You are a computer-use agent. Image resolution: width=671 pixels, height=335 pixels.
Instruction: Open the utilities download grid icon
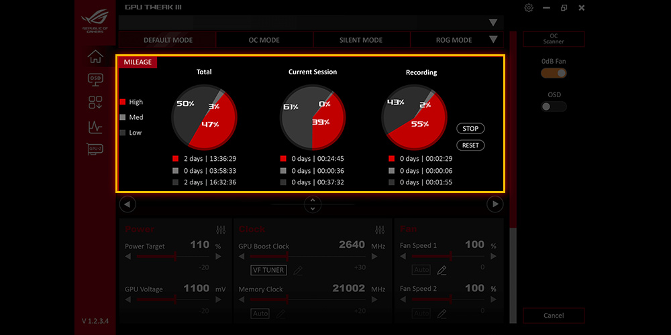[x=95, y=103]
